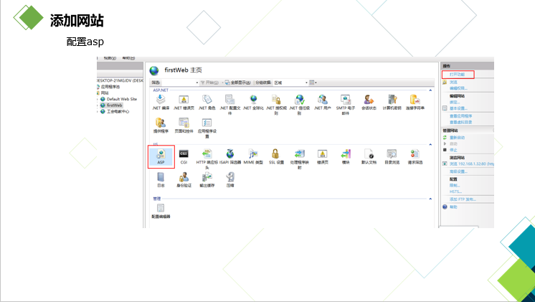Open the pages and controls icon
Viewport: 535px width, 302px height.
(184, 126)
